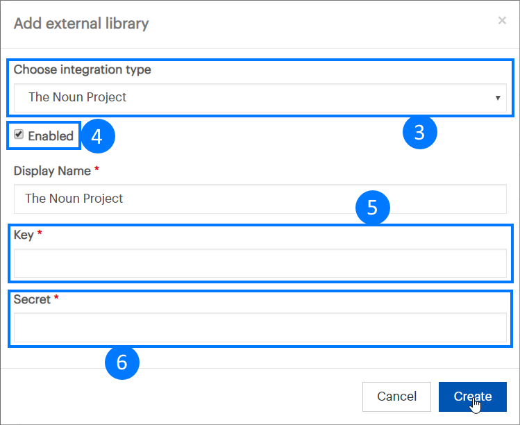Image resolution: width=520 pixels, height=425 pixels.
Task: Close the Add external library dialog
Action: (502, 21)
